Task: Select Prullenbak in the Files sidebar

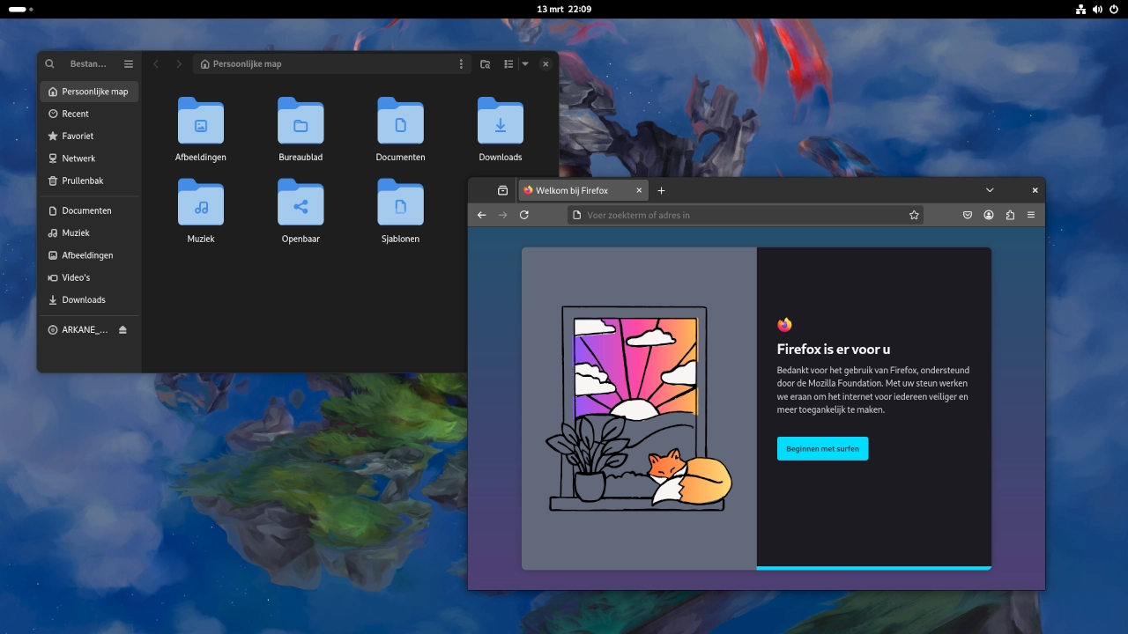Action: click(x=83, y=181)
